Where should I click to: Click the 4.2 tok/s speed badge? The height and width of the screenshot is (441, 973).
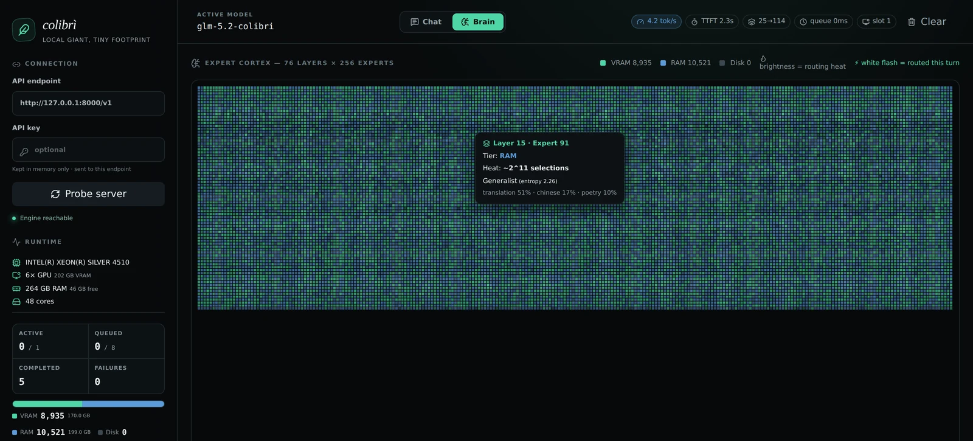(656, 21)
